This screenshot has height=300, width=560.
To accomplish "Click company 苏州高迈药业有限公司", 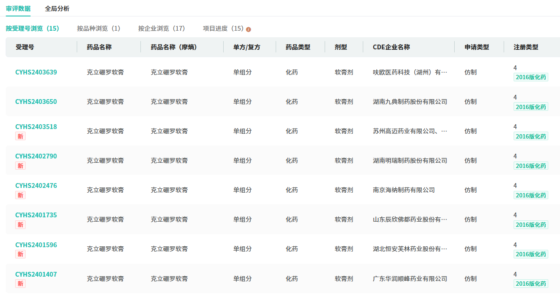I will (x=410, y=131).
